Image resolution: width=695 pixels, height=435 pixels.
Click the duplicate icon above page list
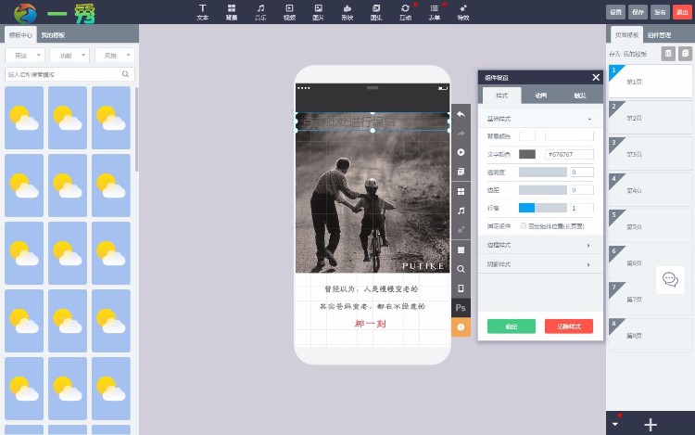click(x=685, y=54)
